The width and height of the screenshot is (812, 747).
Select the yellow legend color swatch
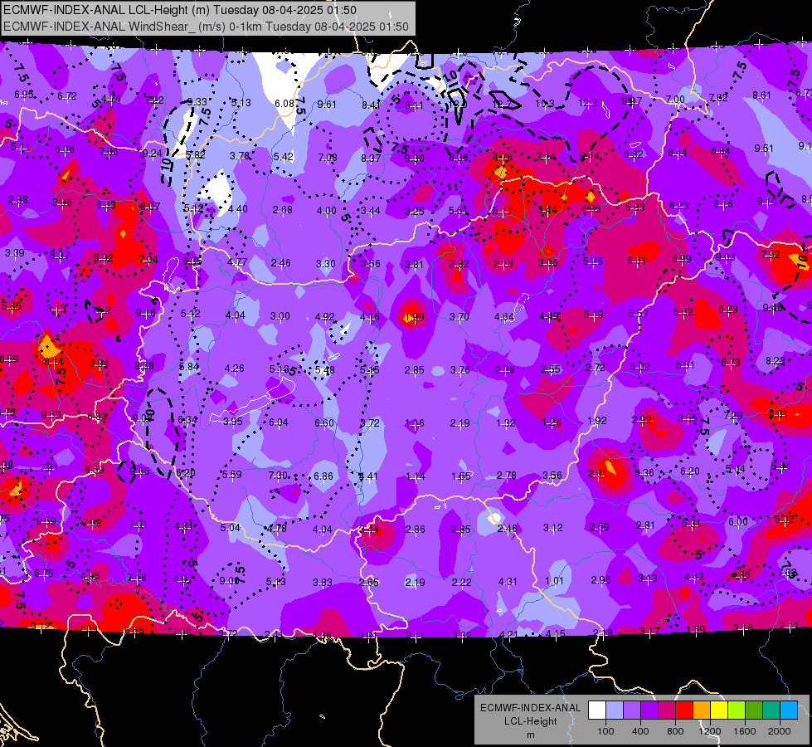(719, 710)
